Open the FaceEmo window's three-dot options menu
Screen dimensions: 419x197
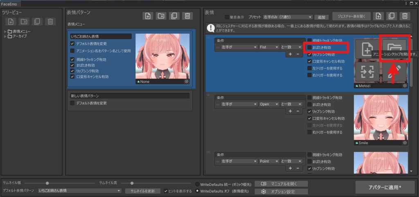click(407, 3)
